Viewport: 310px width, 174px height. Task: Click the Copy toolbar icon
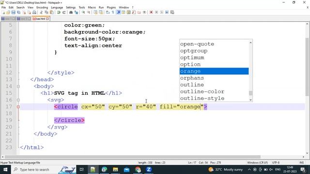46,12
